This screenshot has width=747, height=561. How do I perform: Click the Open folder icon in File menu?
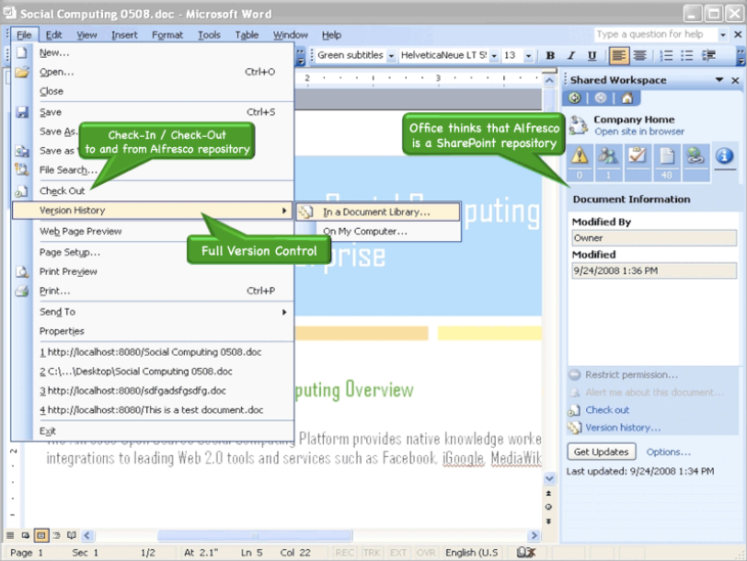tap(22, 72)
